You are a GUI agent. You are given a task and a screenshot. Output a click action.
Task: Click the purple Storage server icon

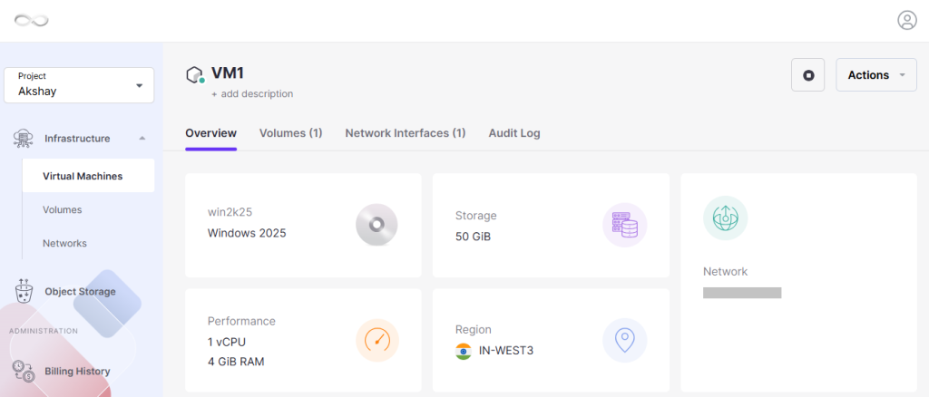pos(624,225)
